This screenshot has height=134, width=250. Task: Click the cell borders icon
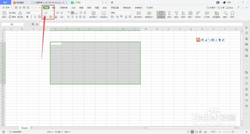tap(39, 17)
